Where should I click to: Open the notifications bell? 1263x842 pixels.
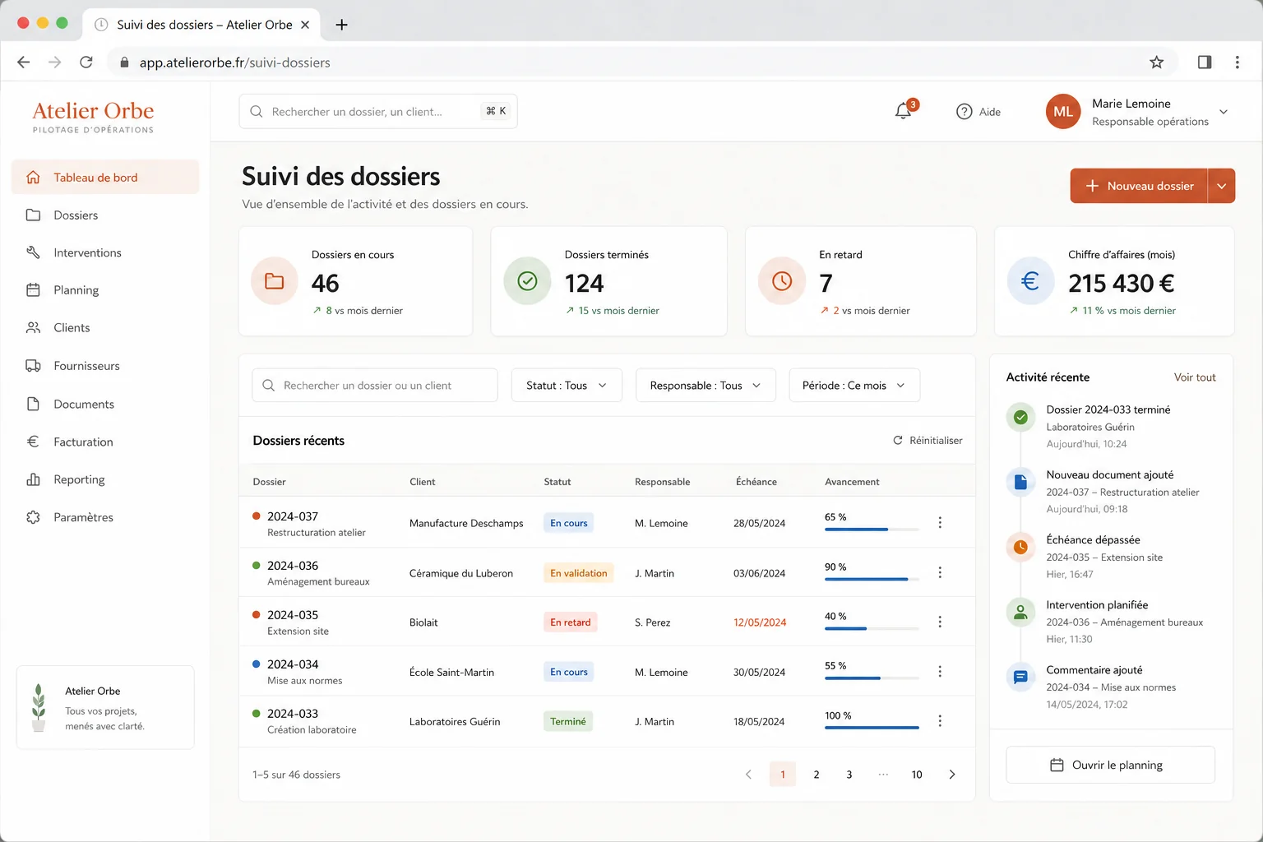[x=904, y=111]
